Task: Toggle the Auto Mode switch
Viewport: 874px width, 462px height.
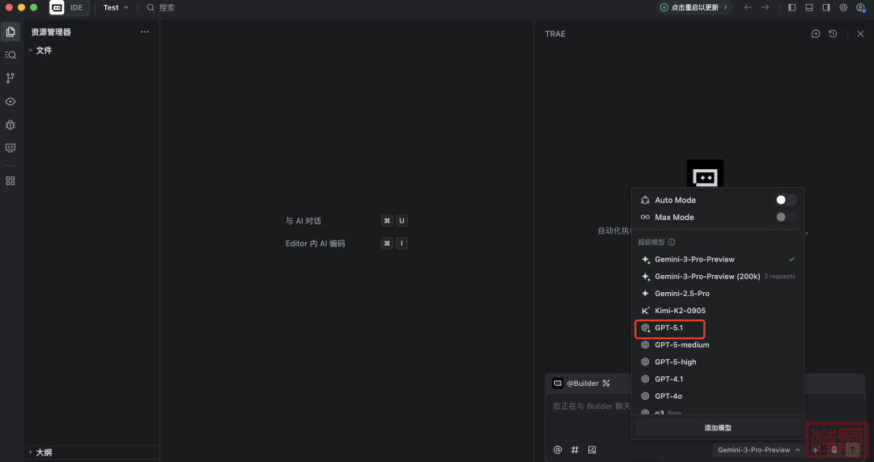Action: tap(785, 200)
